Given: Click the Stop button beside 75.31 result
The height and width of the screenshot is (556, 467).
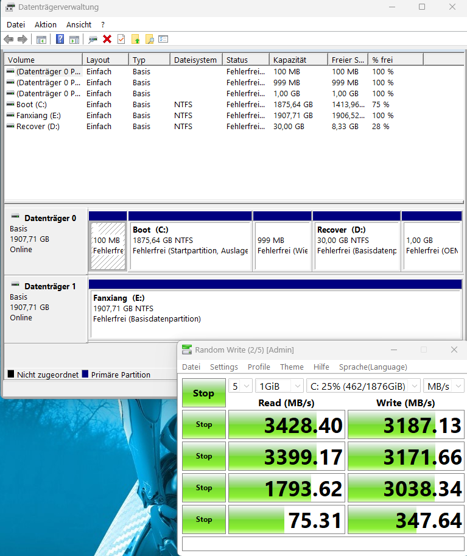Looking at the screenshot, I should (203, 519).
